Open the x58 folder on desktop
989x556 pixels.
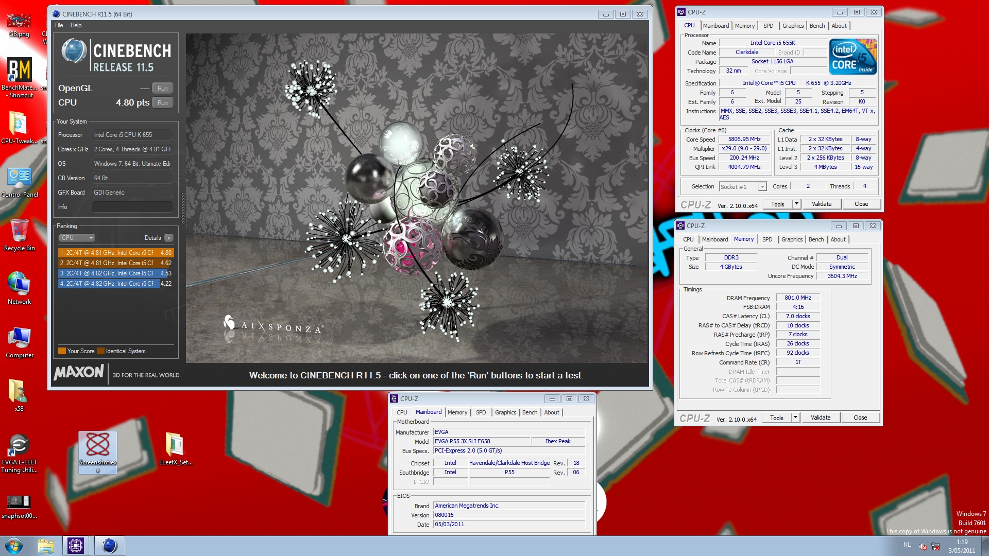coord(19,395)
